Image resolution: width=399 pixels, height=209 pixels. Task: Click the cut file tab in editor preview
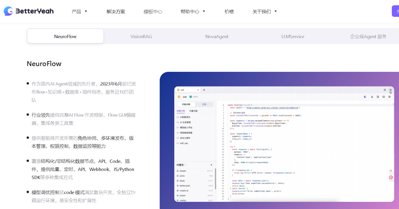[188, 90]
